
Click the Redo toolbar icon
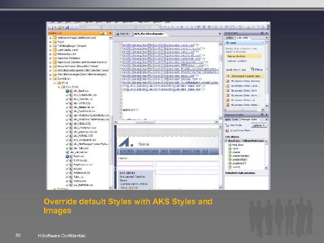(x=173, y=27)
